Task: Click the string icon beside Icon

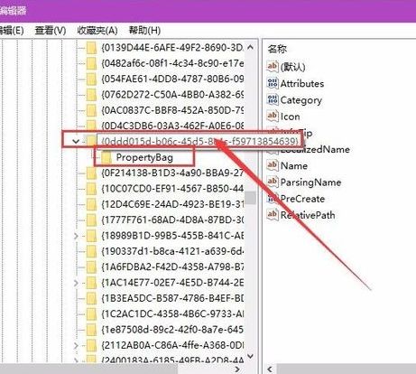Action: (273, 116)
